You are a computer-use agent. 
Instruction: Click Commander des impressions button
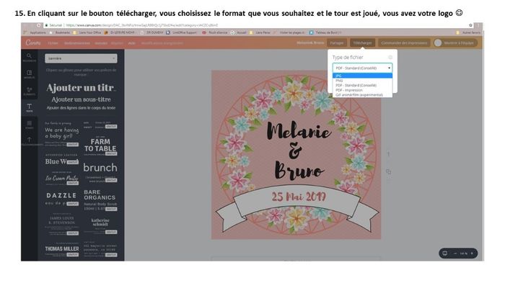point(404,42)
